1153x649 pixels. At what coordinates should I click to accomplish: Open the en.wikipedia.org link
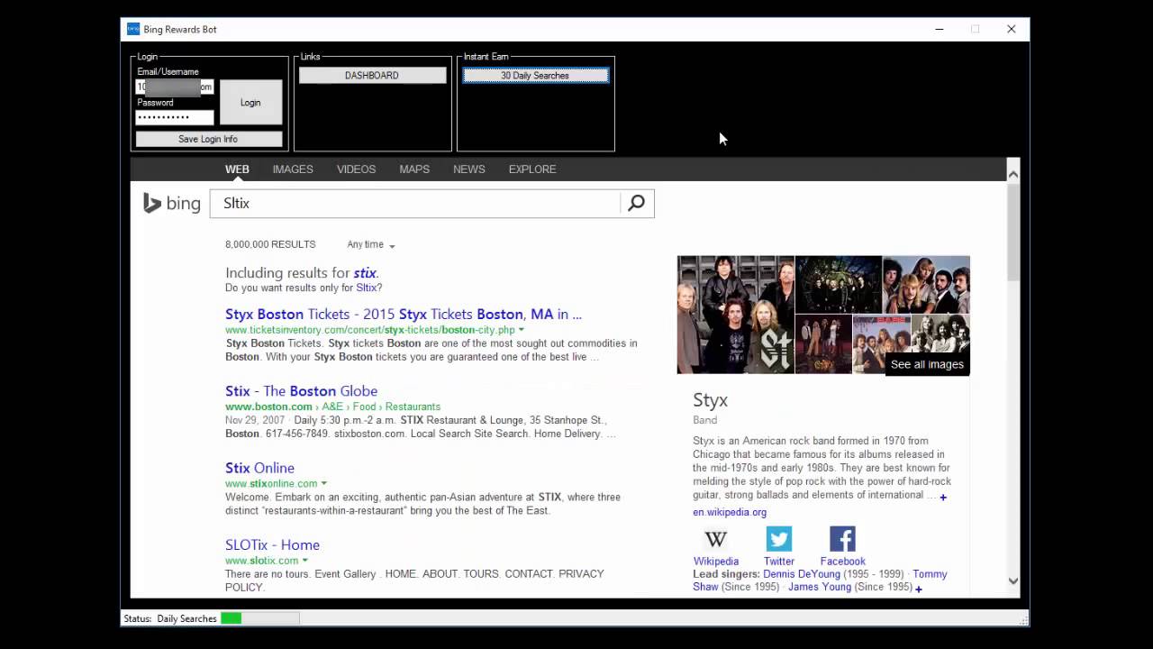pos(730,512)
